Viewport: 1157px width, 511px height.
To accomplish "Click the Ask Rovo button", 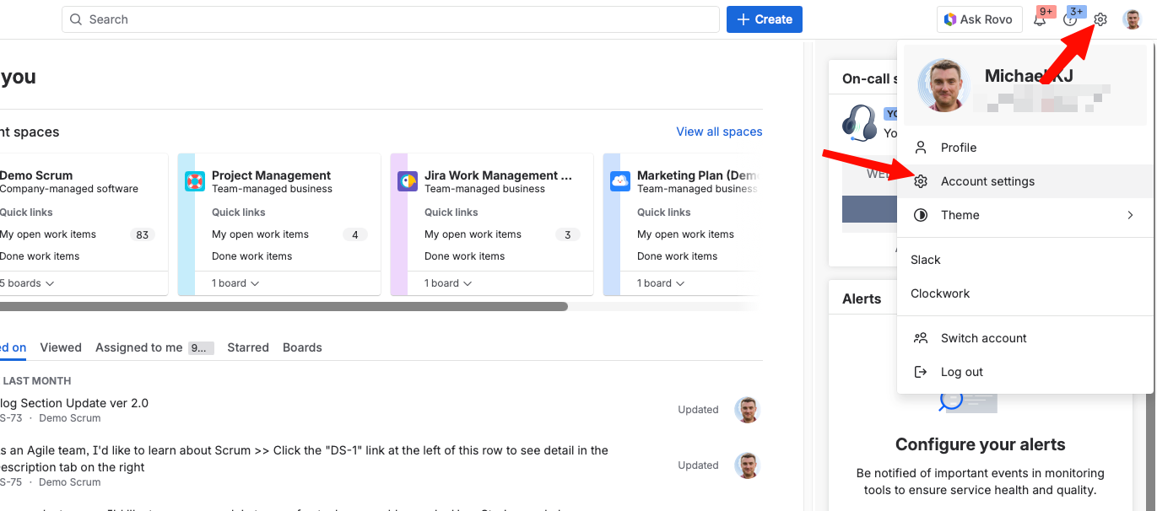I will tap(979, 19).
